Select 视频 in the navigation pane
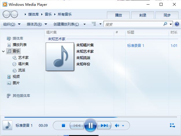 click(x=14, y=77)
